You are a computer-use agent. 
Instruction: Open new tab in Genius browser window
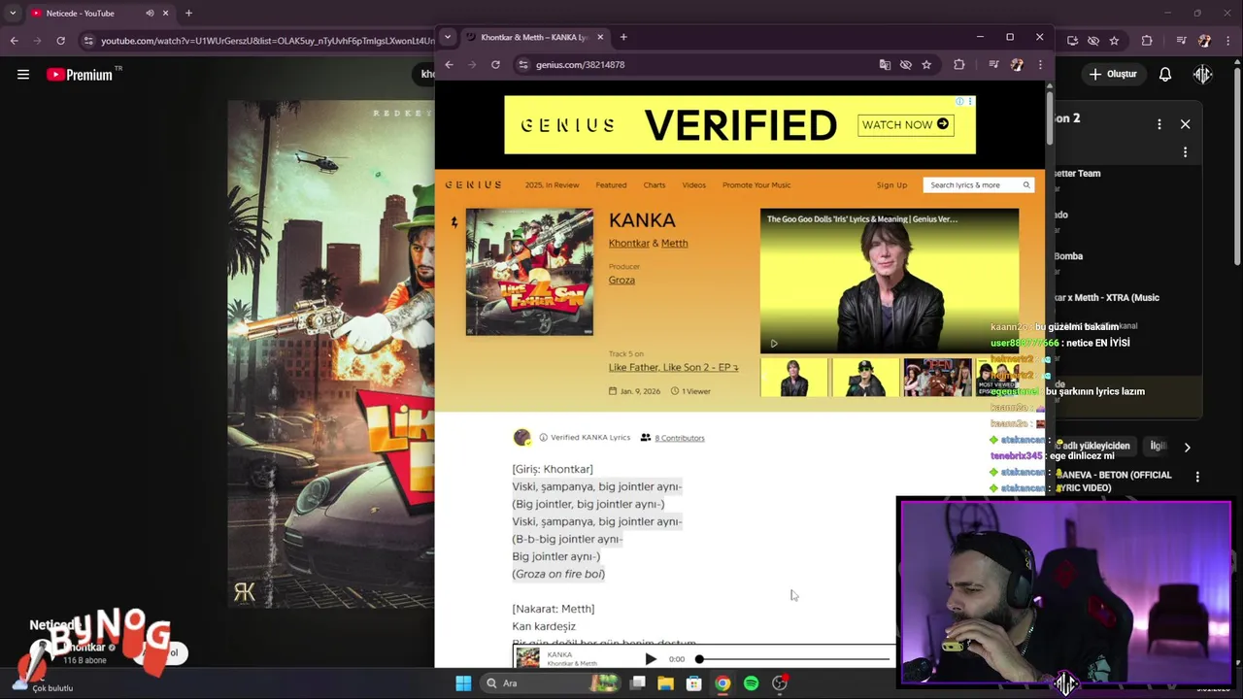tap(623, 37)
